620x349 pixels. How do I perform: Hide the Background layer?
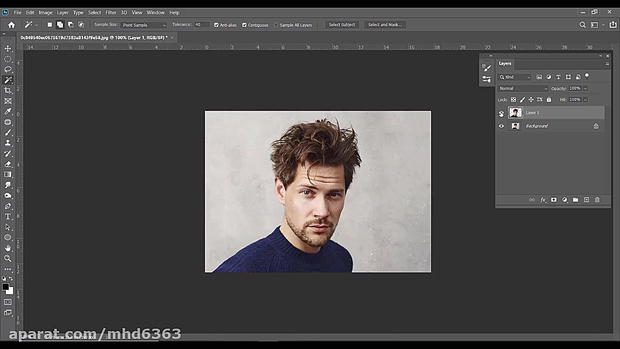tap(501, 126)
